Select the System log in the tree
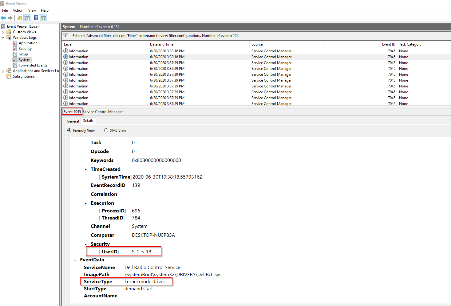The width and height of the screenshot is (451, 306). click(x=24, y=60)
